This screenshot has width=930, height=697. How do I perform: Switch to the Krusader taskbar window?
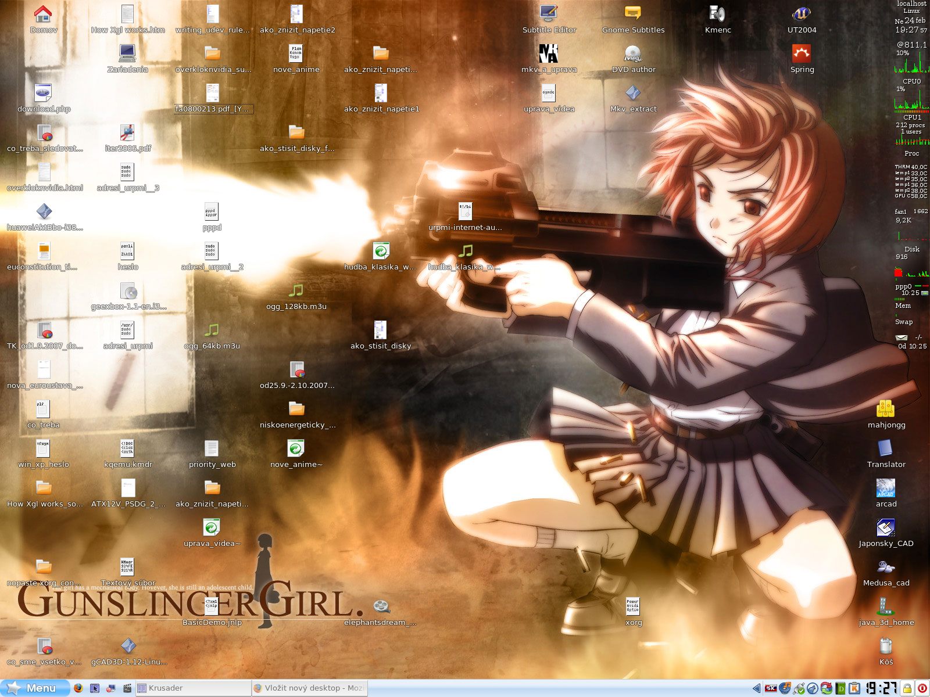[x=193, y=688]
